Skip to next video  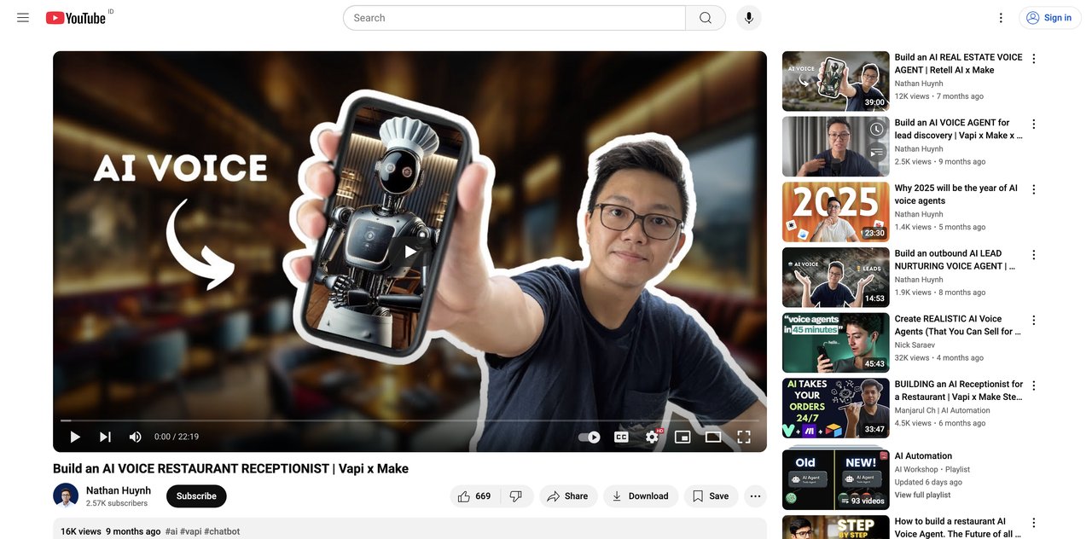[105, 437]
